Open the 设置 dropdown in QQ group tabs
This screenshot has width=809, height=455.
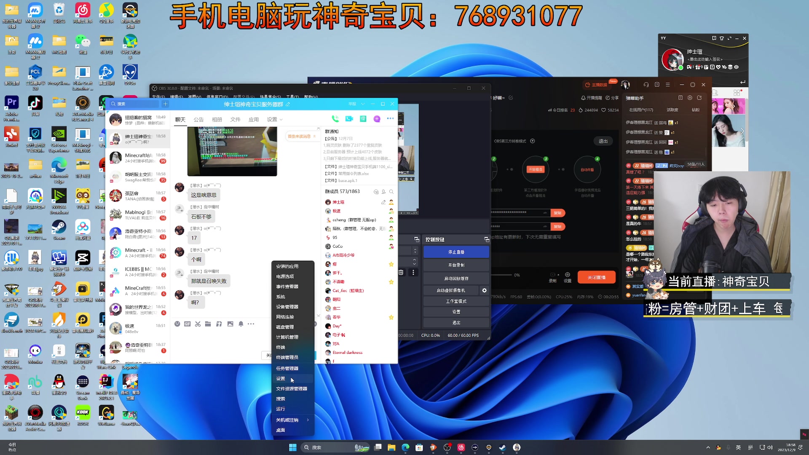coord(274,119)
